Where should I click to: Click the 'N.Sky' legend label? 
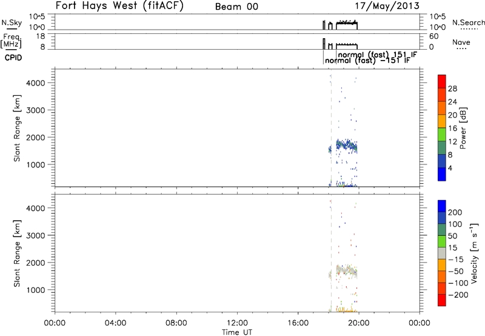pos(12,22)
